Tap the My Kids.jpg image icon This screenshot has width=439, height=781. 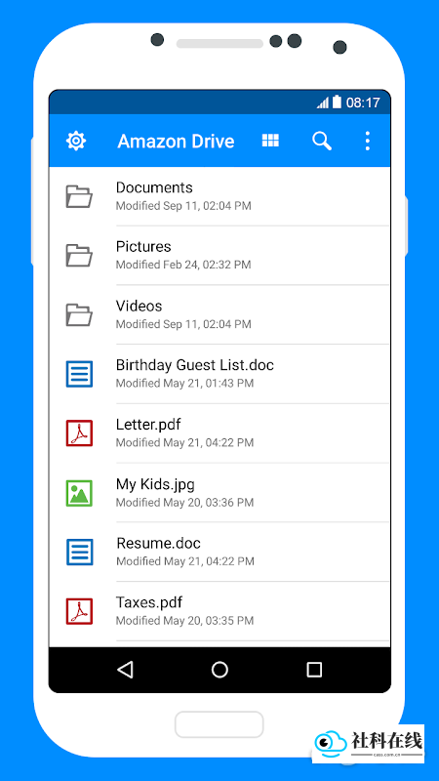tap(79, 493)
